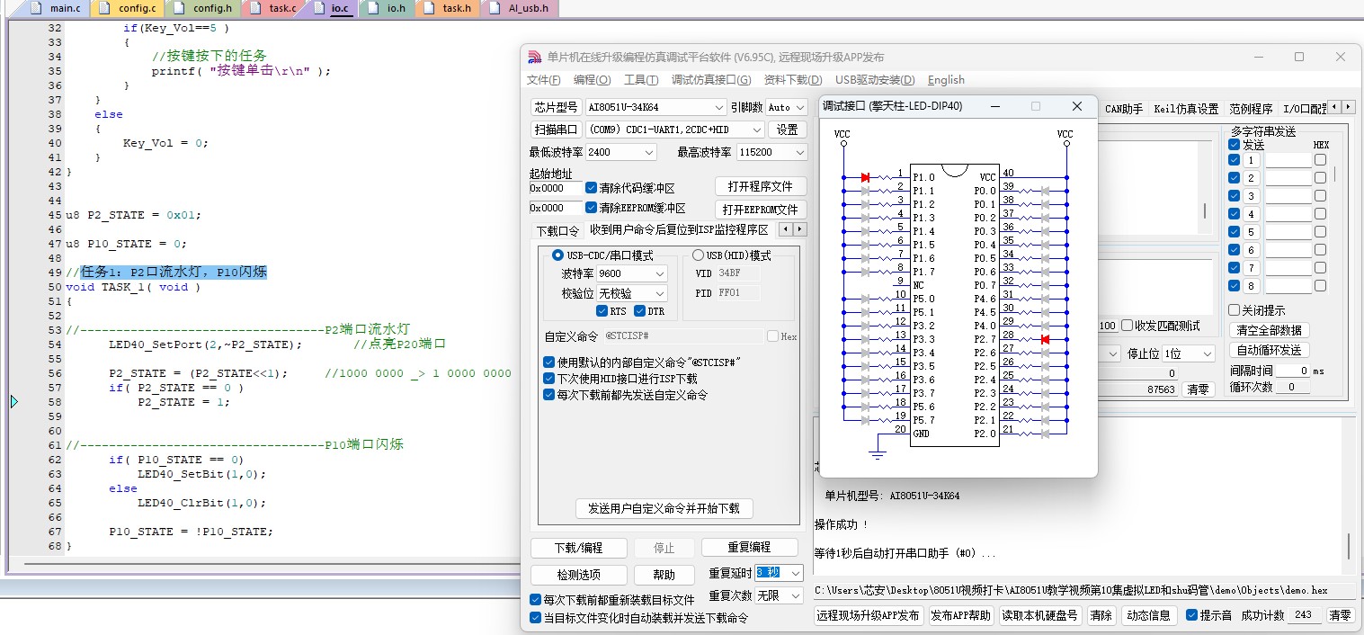Switch to the 下载口令 tab
The image size is (1364, 635).
(557, 230)
